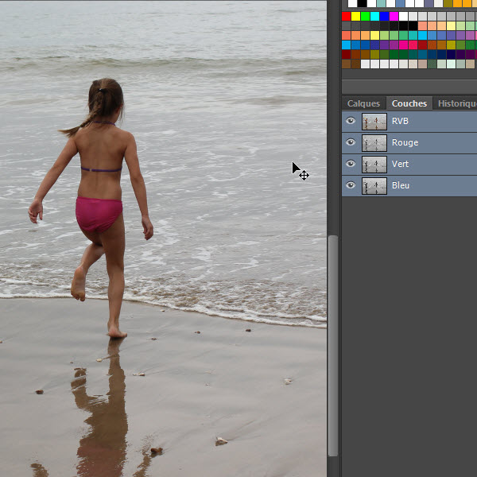The width and height of the screenshot is (477, 477).
Task: Select the magenta swatch
Action: click(394, 16)
